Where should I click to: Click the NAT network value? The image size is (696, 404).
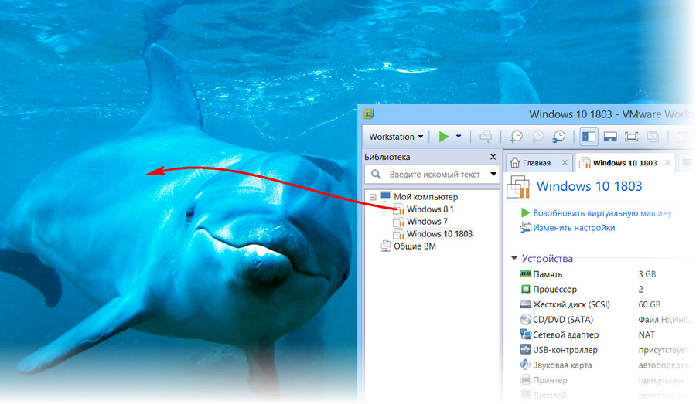647,334
